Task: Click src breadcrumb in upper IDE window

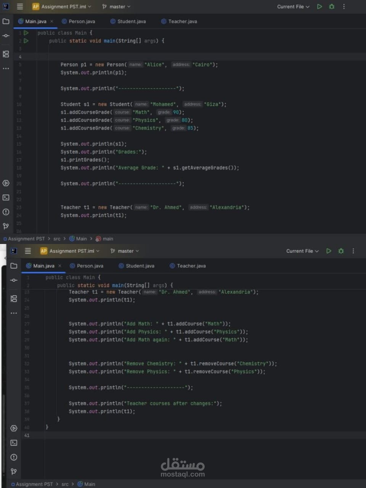Action: coord(57,239)
